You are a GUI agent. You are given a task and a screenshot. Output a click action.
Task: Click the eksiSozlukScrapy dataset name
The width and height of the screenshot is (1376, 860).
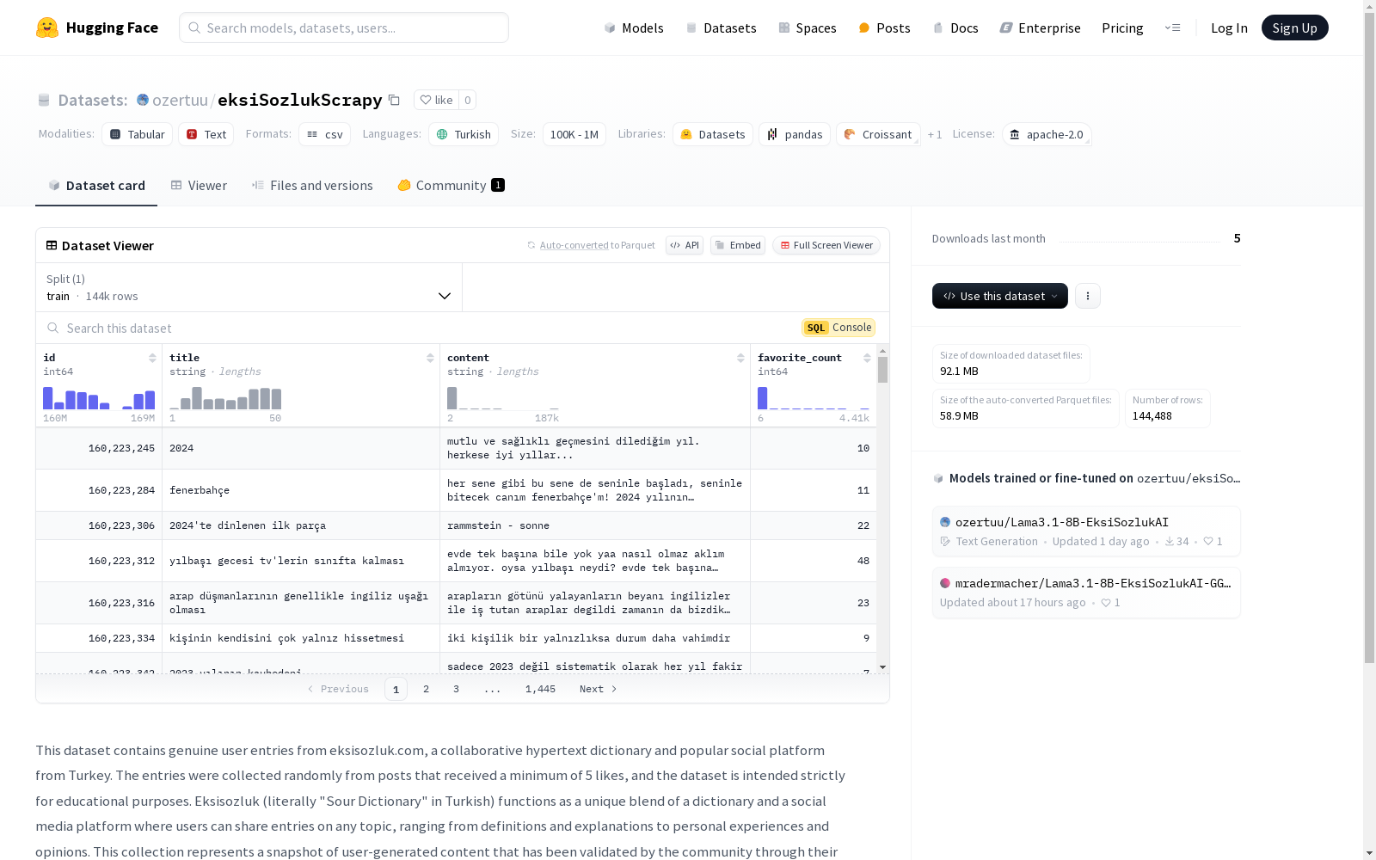[x=299, y=100]
